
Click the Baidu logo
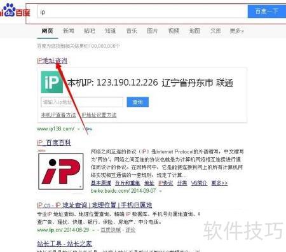point(15,10)
